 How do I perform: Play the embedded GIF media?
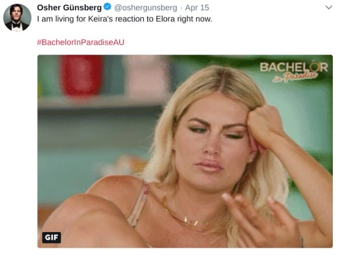pos(185,151)
